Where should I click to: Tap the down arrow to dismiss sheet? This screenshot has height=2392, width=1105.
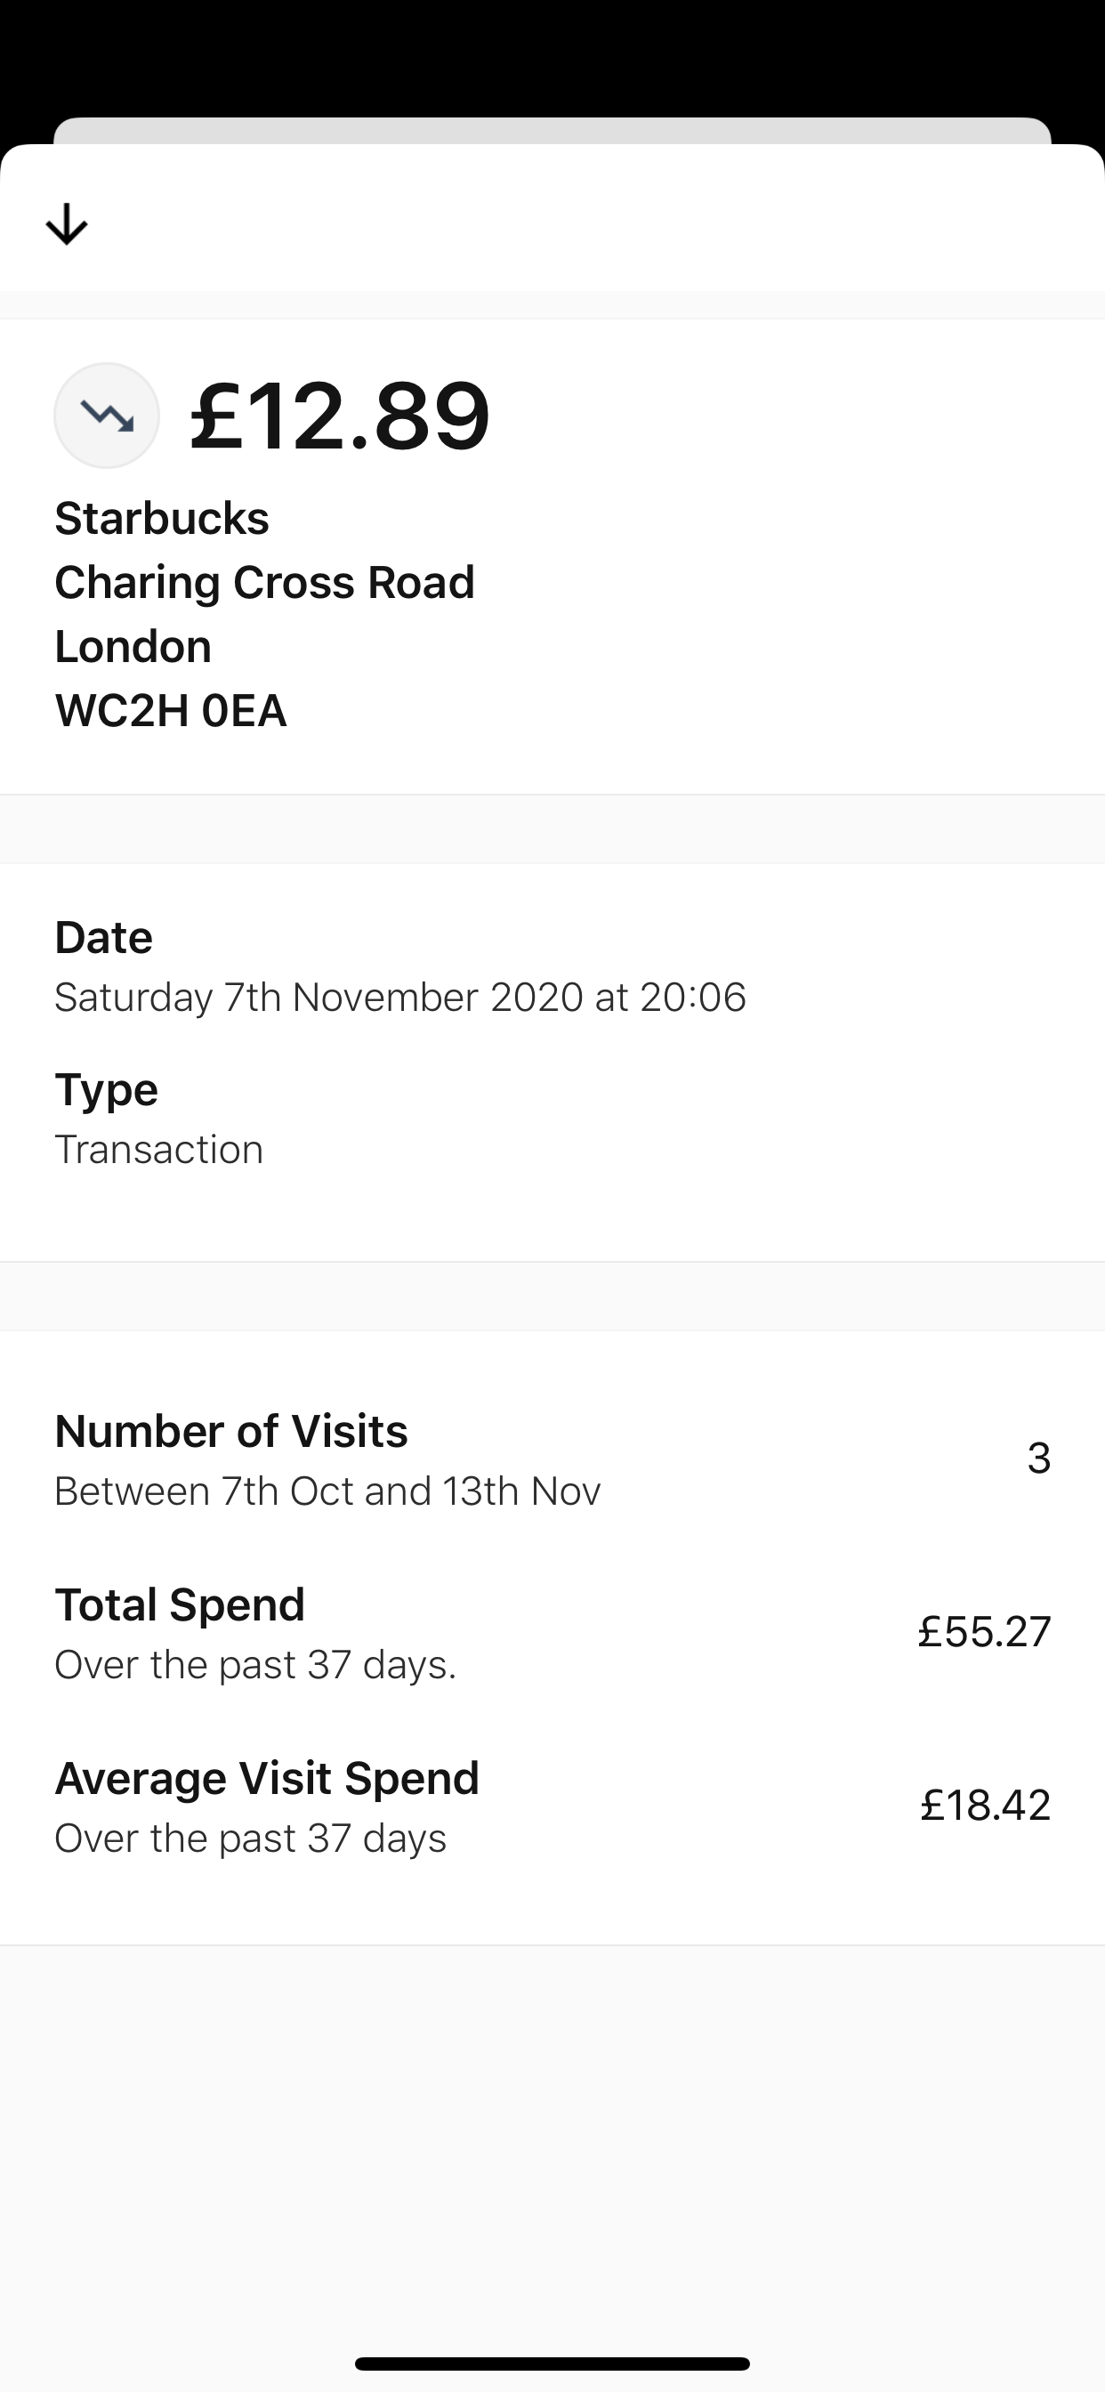pos(67,223)
